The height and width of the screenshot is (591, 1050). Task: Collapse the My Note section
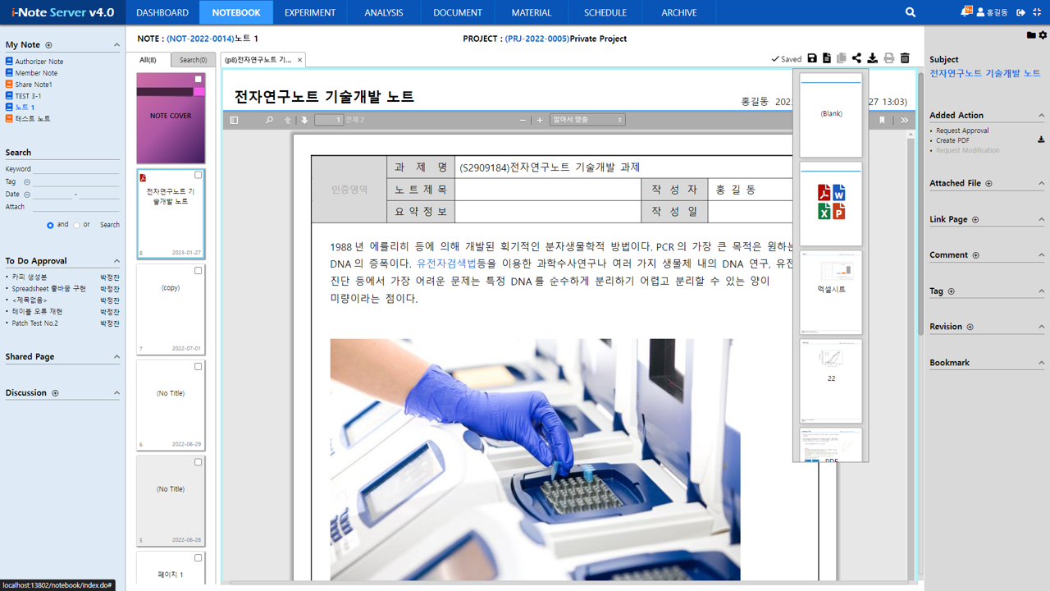click(x=116, y=45)
